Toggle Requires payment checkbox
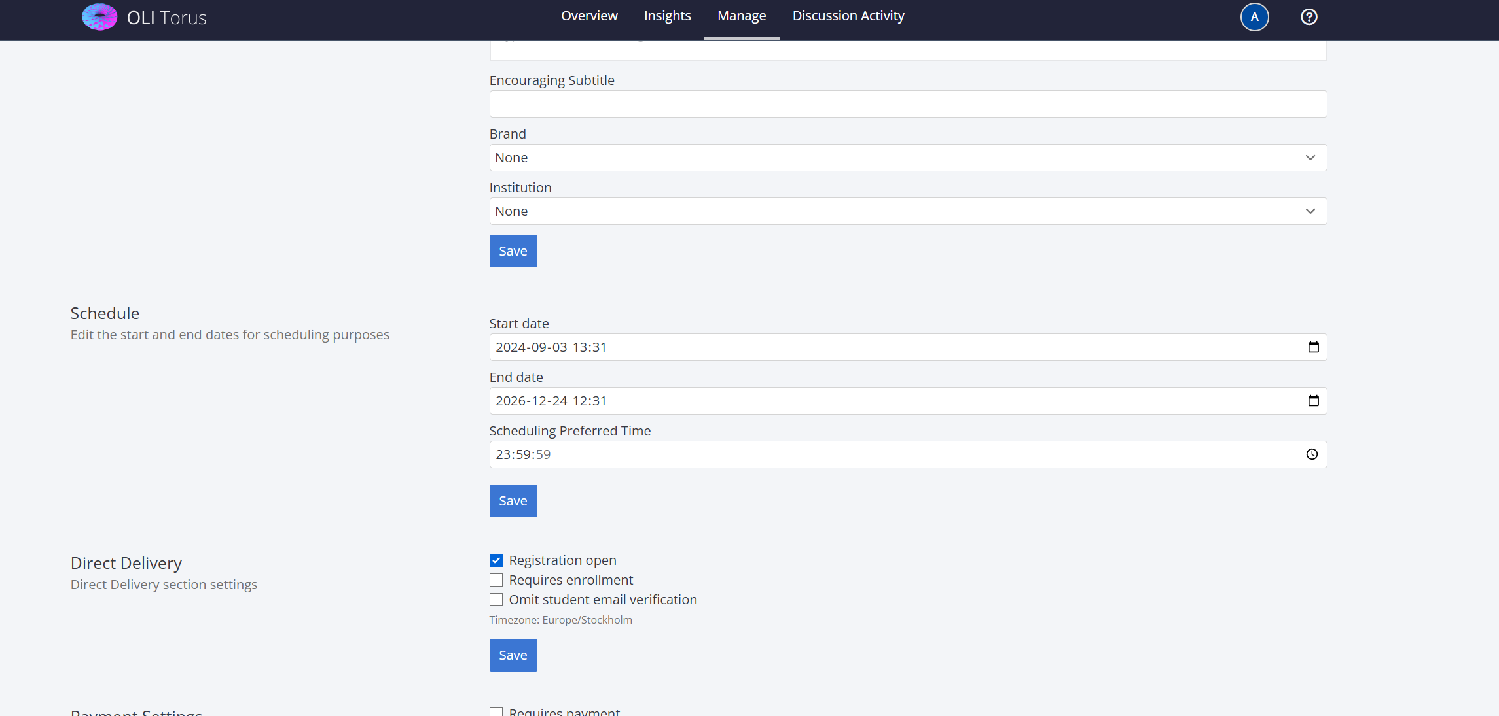The height and width of the screenshot is (716, 1499). click(496, 711)
